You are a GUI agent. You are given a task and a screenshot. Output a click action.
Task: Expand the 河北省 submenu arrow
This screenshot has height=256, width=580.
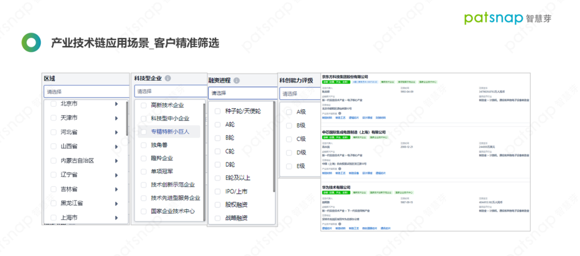point(117,132)
